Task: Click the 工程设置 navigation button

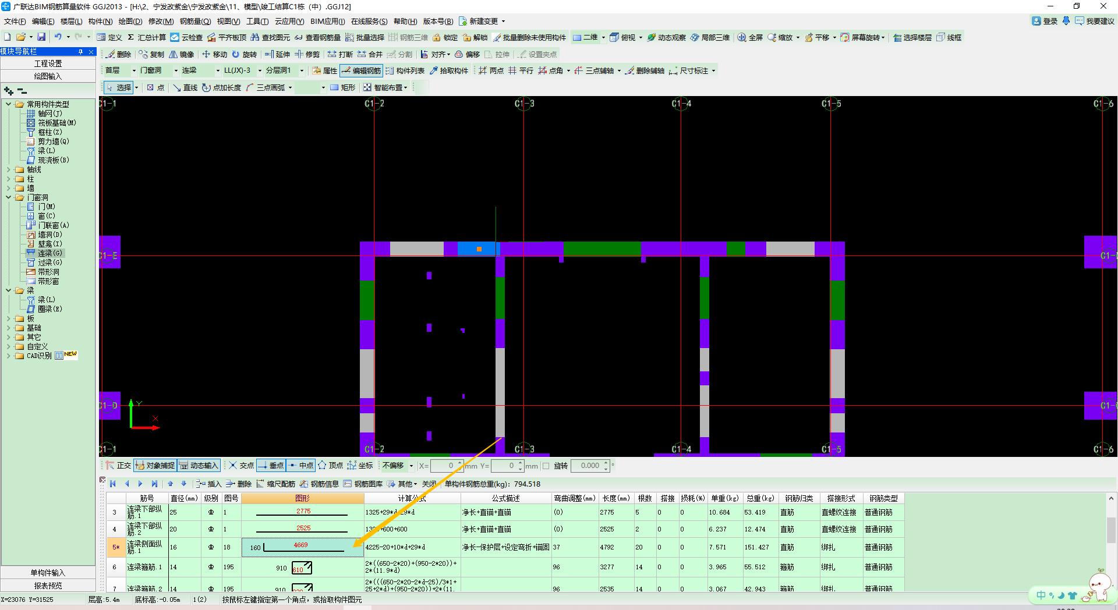Action: tap(48, 63)
